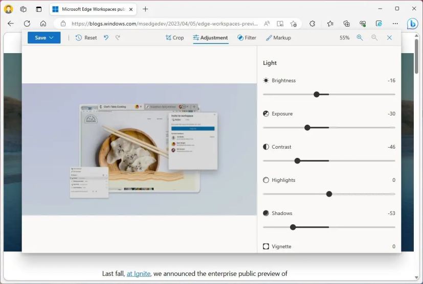Click the Exposure slider handle
423x284 pixels.
[307, 128]
